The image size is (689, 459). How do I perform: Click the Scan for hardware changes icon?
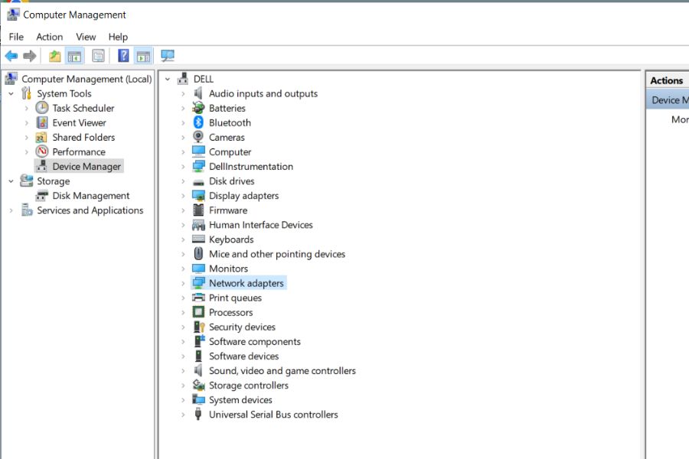[168, 56]
